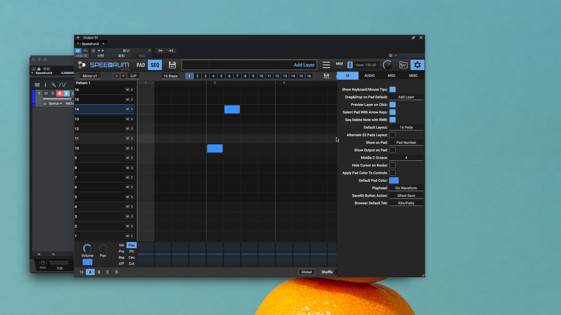The width and height of the screenshot is (561, 315).
Task: Arm record on track 1 in back window
Action: pyautogui.click(x=60, y=93)
